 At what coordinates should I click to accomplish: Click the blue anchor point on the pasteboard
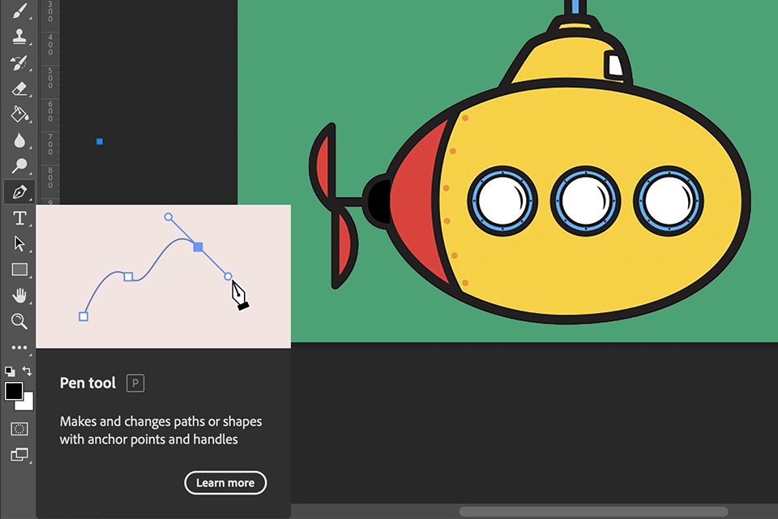[100, 142]
